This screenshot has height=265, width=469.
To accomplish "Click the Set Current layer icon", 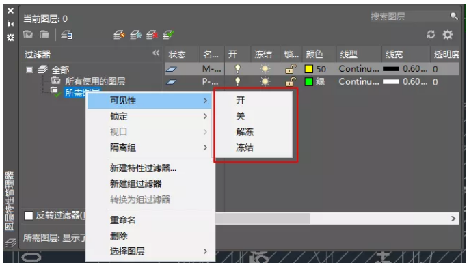I will pyautogui.click(x=168, y=35).
